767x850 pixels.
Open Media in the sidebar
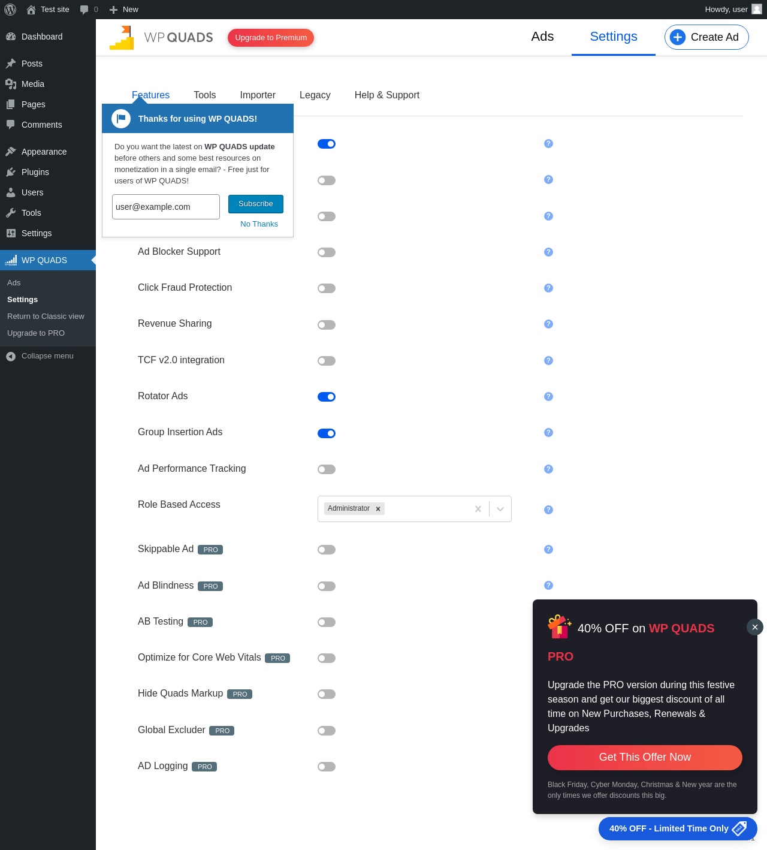pyautogui.click(x=48, y=84)
